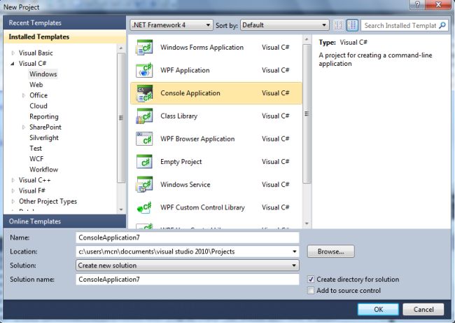Click the category tree scroll up arrow
This screenshot has width=455, height=323.
(x=121, y=48)
